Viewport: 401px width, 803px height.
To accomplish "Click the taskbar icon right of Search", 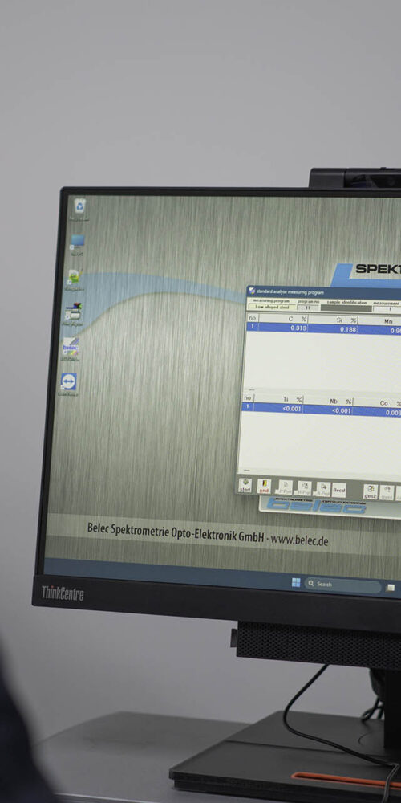I will point(391,588).
